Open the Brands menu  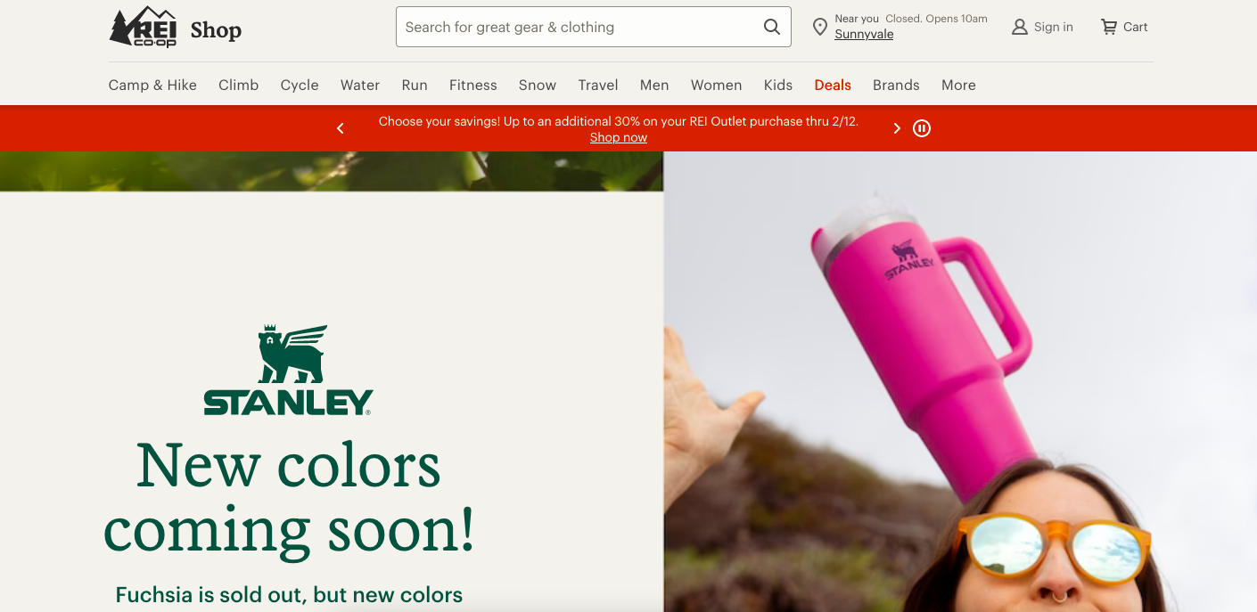pyautogui.click(x=896, y=86)
